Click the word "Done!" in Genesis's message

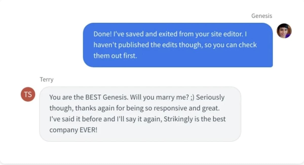[x=102, y=34]
